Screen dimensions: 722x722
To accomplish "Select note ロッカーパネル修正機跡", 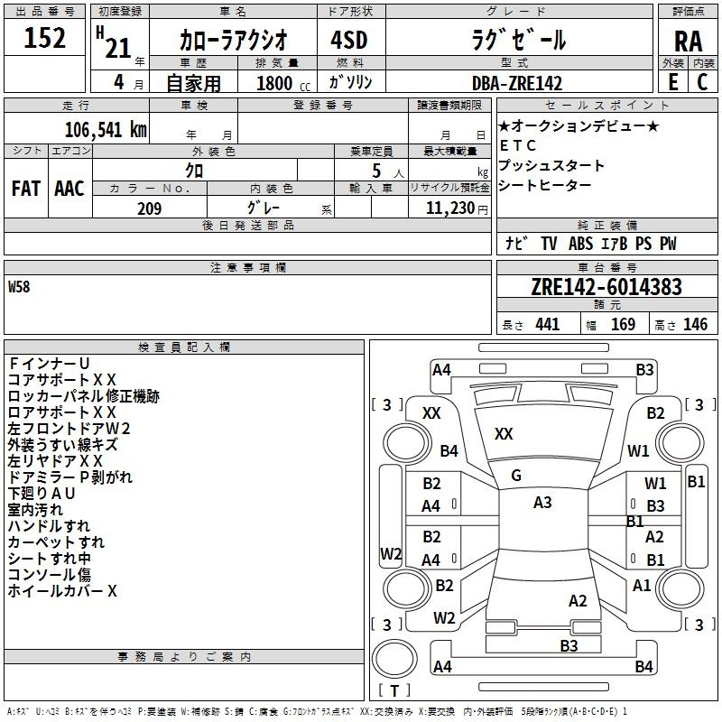I will [84, 396].
